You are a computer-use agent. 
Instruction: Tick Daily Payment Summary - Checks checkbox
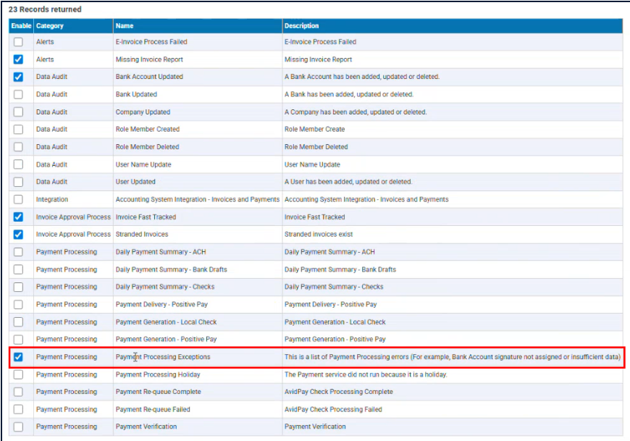[x=18, y=287]
